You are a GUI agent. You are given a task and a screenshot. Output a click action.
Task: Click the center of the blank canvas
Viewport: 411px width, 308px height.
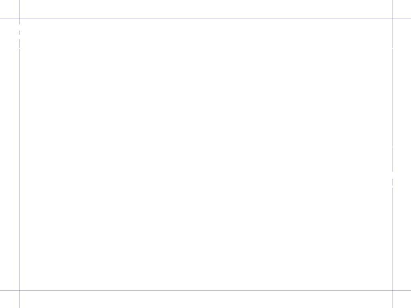[206, 154]
